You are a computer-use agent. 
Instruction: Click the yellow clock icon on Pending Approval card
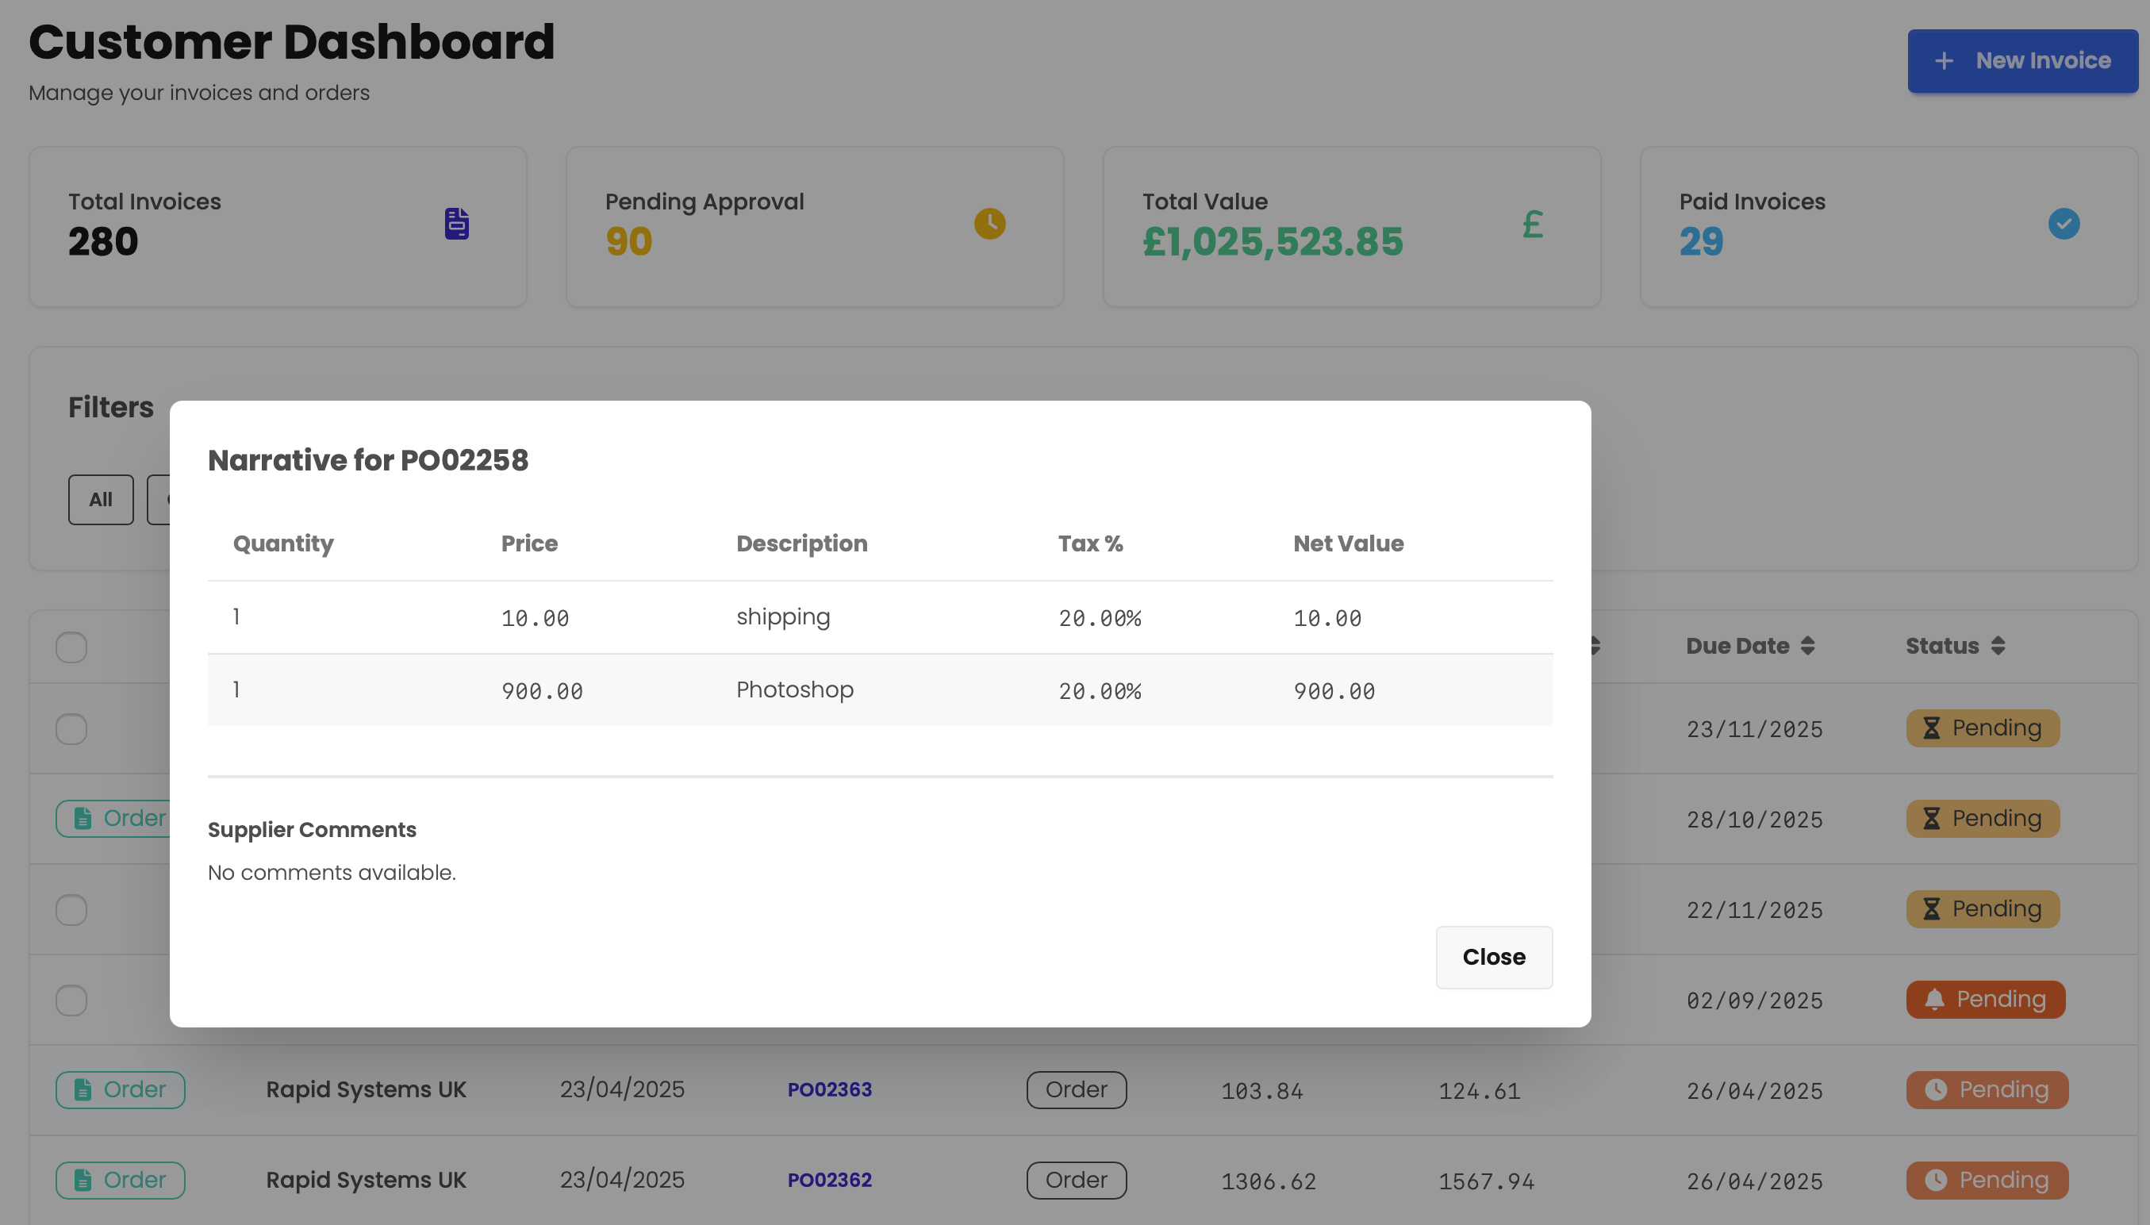pos(990,223)
